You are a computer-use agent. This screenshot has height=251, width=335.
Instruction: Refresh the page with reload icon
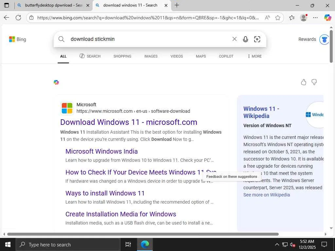[x=18, y=18]
